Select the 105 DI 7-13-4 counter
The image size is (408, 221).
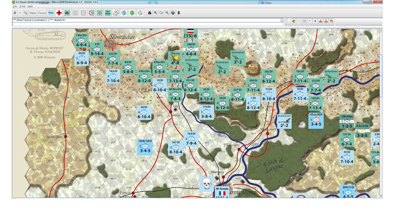pyautogui.click(x=315, y=103)
